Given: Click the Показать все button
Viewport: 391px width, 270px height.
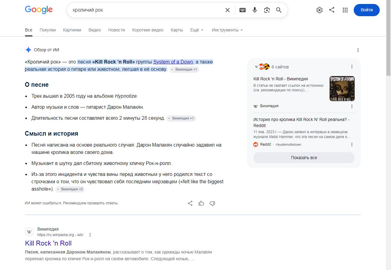Looking at the screenshot, I should pyautogui.click(x=304, y=158).
